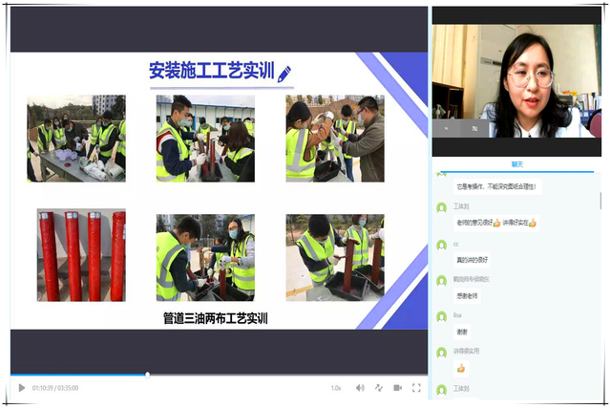610x408 pixels.
Task: Click the video progress bar handle
Action: (147, 375)
